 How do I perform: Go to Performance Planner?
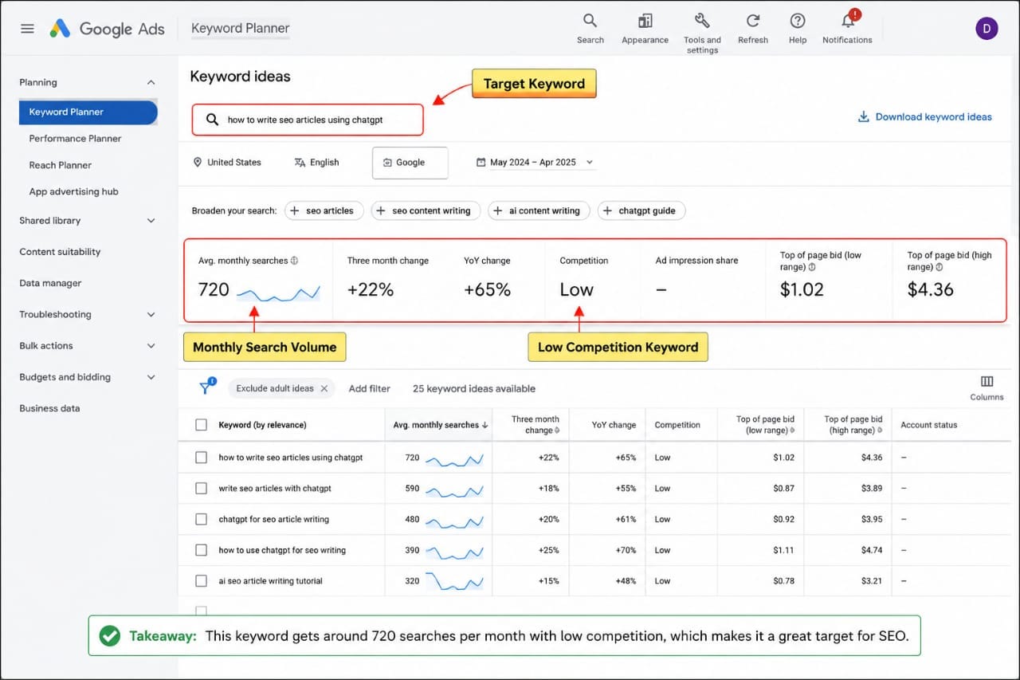click(75, 139)
